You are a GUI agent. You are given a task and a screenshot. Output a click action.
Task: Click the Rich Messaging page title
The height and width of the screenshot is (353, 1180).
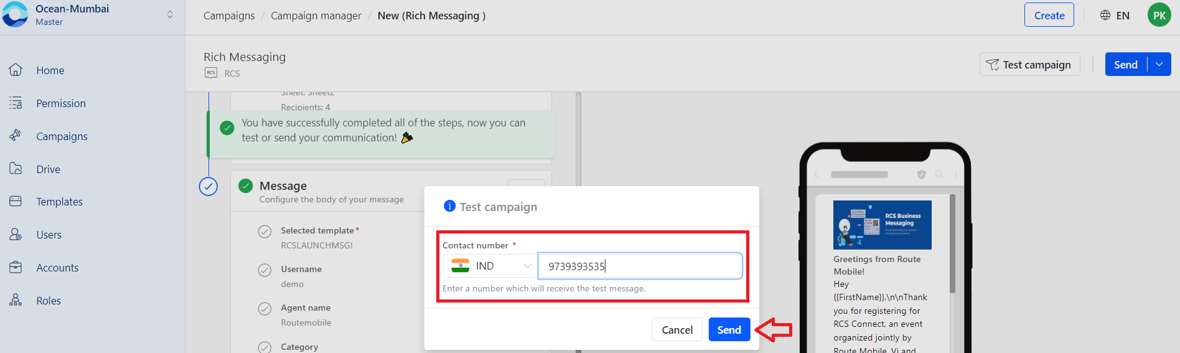(x=245, y=57)
